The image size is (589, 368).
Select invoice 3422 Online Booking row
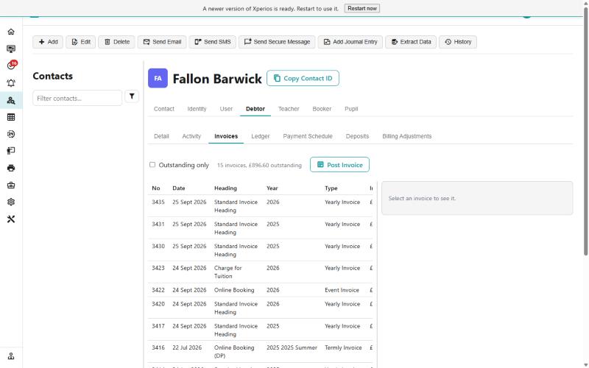click(x=261, y=290)
